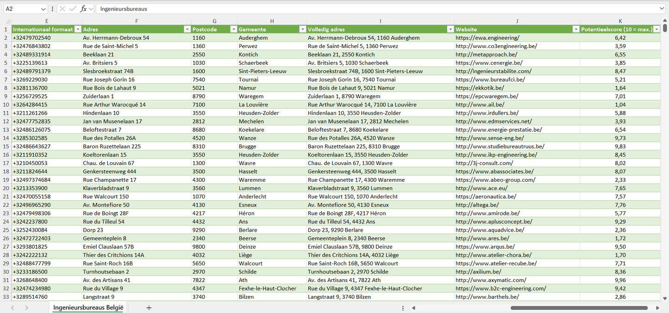Click the Enter checkmark icon in formula bar

click(x=73, y=9)
